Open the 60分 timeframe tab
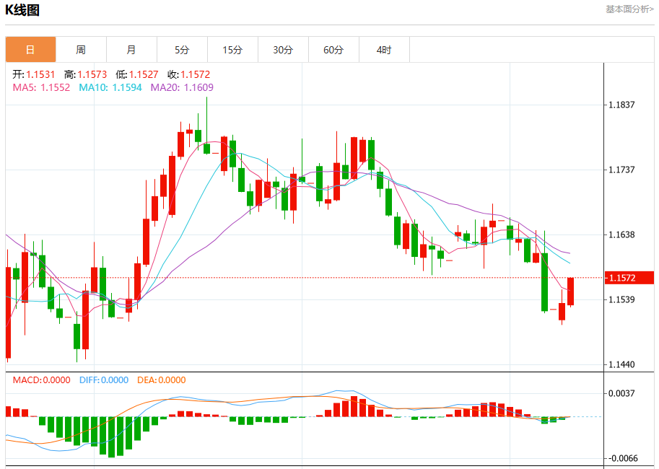 pyautogui.click(x=333, y=50)
